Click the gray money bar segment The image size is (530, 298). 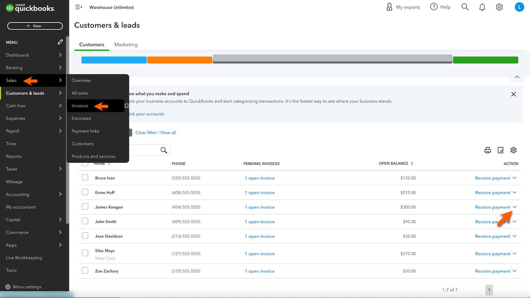tap(333, 59)
